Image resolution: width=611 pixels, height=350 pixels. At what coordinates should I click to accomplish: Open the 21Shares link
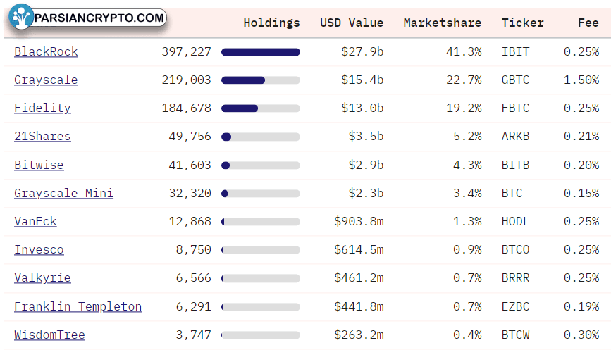(x=42, y=136)
